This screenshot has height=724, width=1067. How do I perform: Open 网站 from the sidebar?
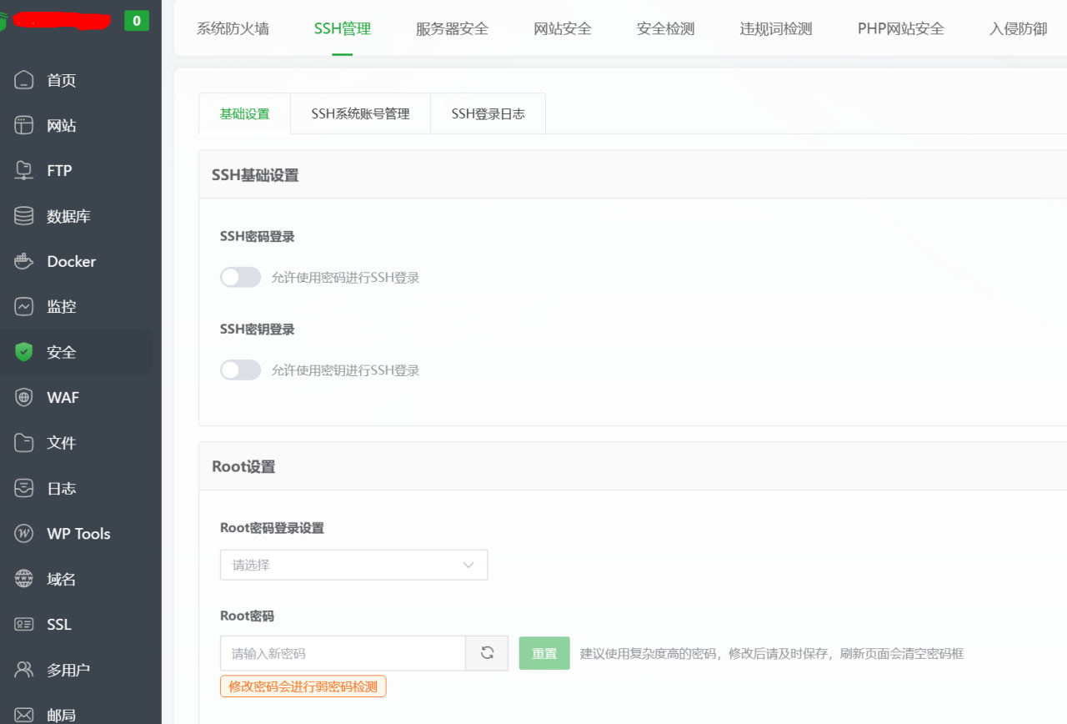click(62, 125)
